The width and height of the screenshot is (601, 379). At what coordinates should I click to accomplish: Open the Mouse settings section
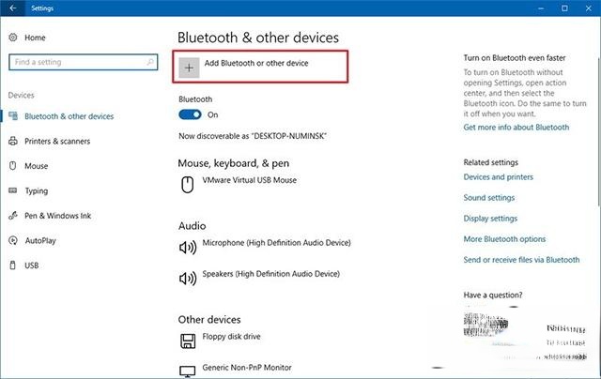[x=37, y=166]
